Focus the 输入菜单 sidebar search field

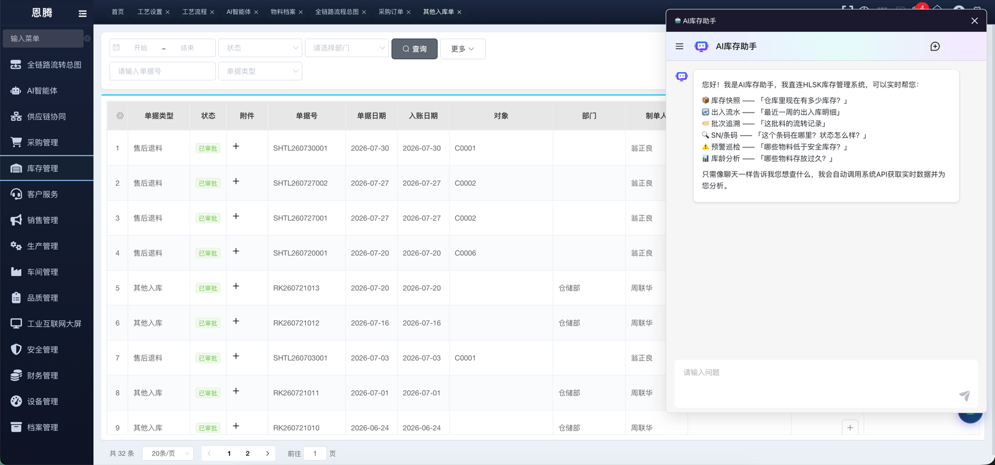point(43,39)
